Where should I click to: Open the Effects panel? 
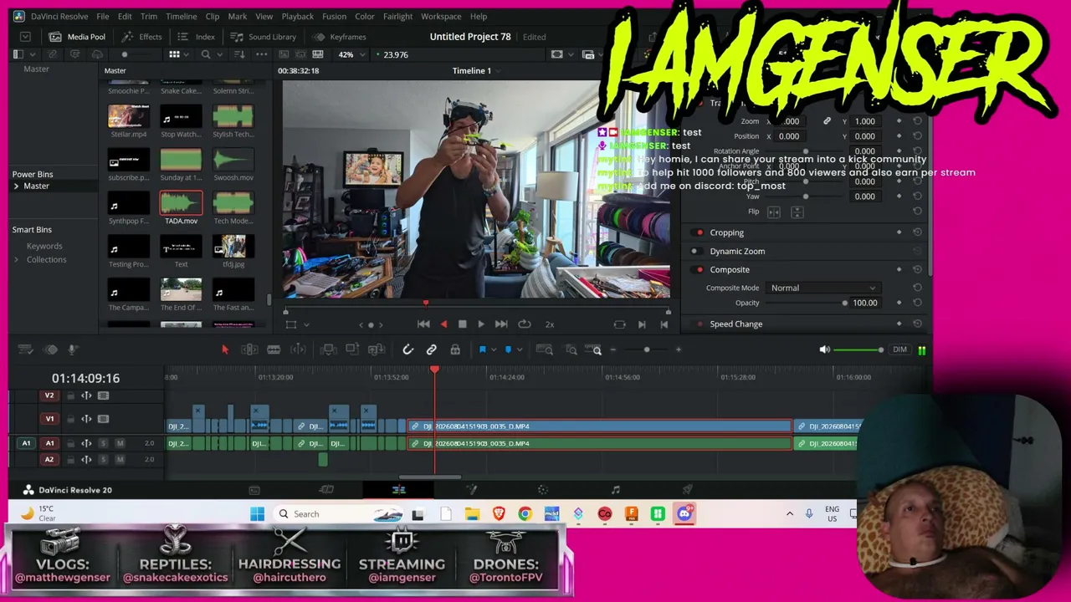[x=141, y=37]
